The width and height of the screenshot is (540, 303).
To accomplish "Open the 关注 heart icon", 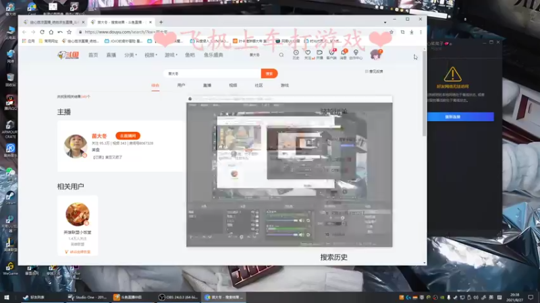I will click(x=308, y=55).
